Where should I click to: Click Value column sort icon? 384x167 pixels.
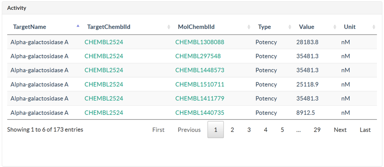(335, 27)
